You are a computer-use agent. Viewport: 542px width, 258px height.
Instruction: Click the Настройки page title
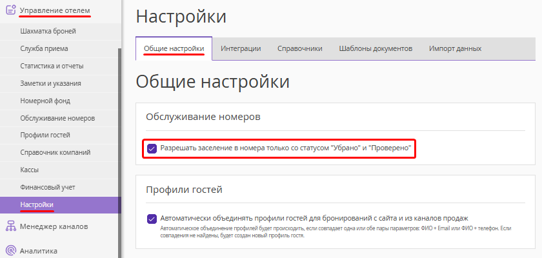(181, 17)
